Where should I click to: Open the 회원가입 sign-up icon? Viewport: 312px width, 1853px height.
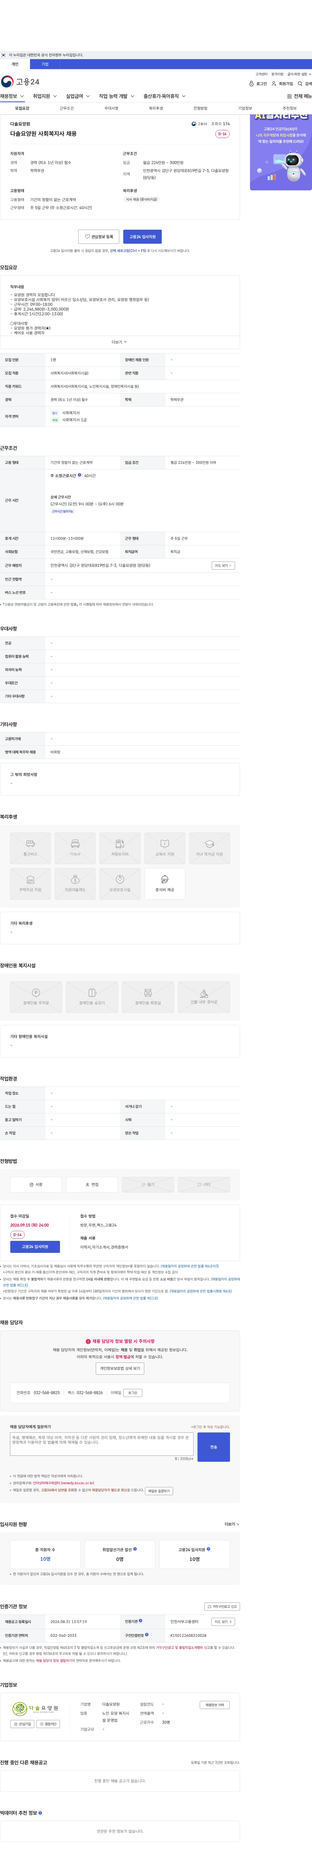pos(282,83)
